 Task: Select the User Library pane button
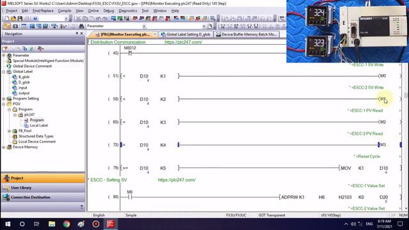tap(43, 188)
